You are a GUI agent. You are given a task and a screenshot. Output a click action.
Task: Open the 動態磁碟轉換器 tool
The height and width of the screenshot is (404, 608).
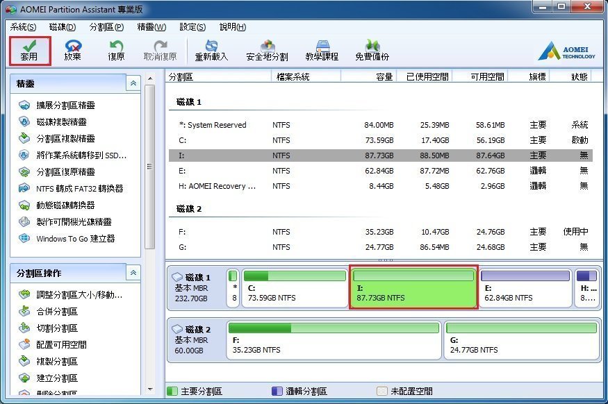[56, 205]
